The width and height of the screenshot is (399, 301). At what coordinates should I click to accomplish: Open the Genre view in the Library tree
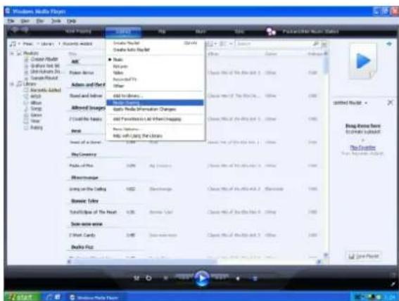(x=36, y=115)
